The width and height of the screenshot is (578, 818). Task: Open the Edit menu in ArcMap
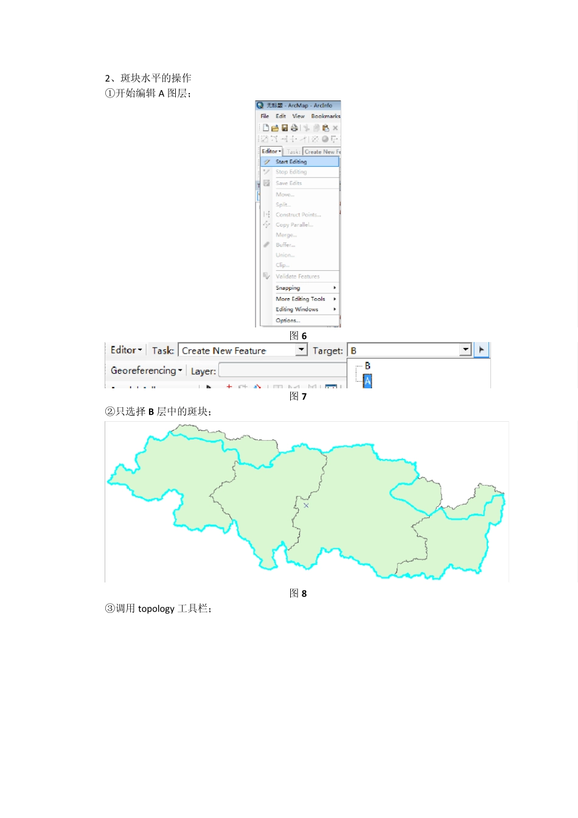[280, 116]
